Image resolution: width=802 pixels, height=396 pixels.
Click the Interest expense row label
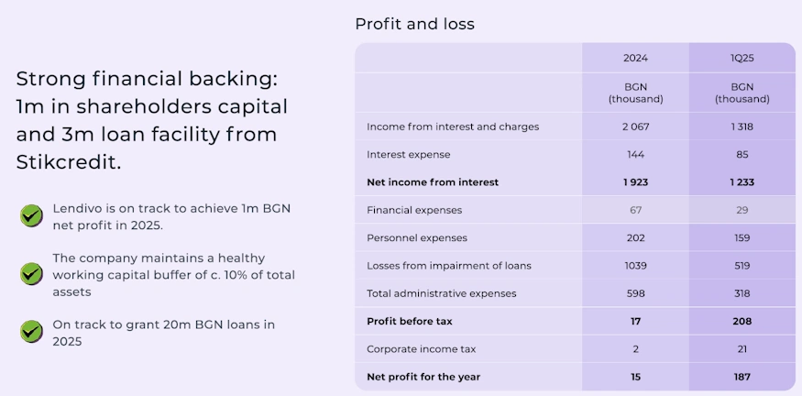point(408,155)
